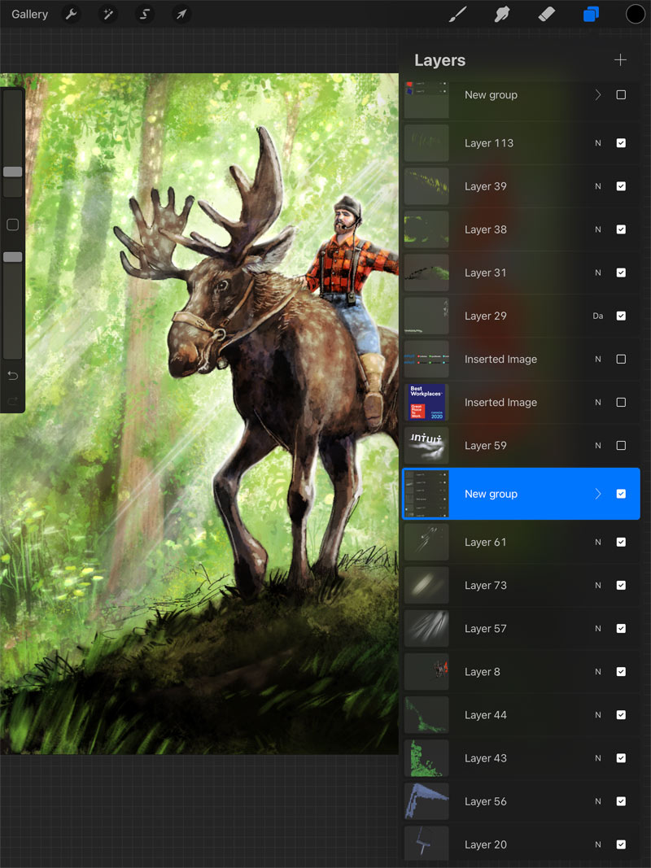The image size is (651, 868).
Task: Expand the top New group
Action: [598, 94]
